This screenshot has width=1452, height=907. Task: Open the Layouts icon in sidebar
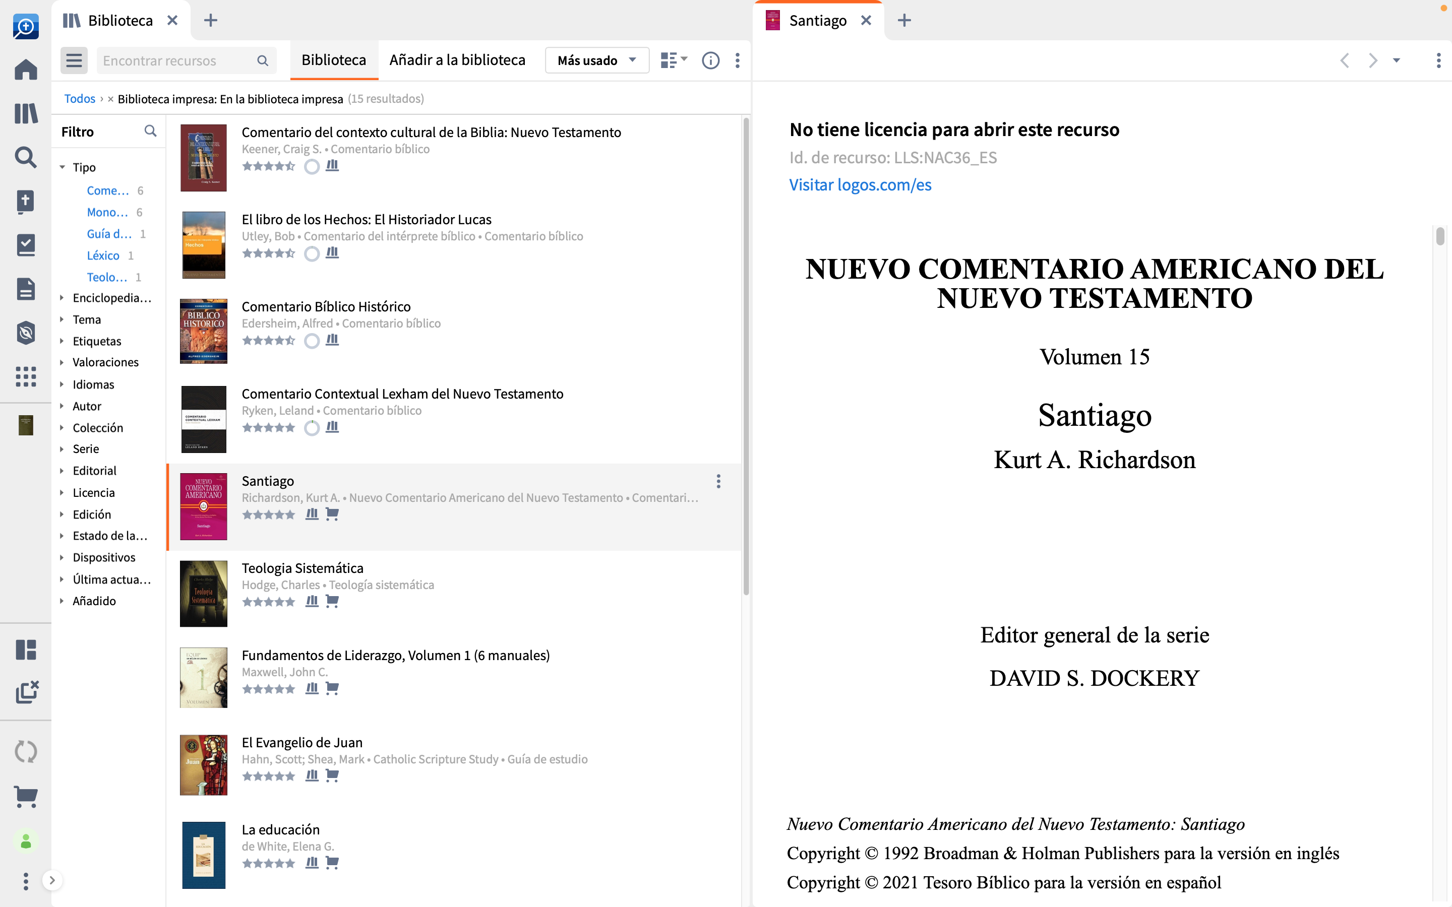point(26,650)
